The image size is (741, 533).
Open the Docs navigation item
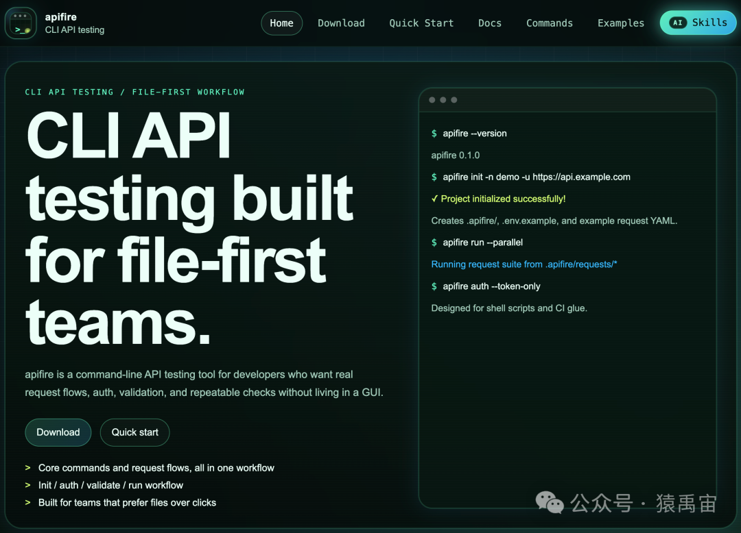pos(489,23)
